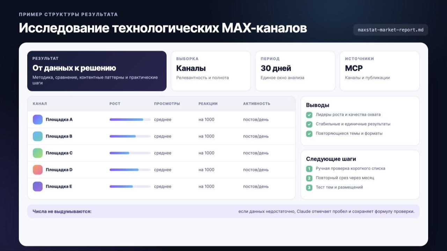Select the Площадка E row name
Screen dimensions: 447x251
point(59,187)
